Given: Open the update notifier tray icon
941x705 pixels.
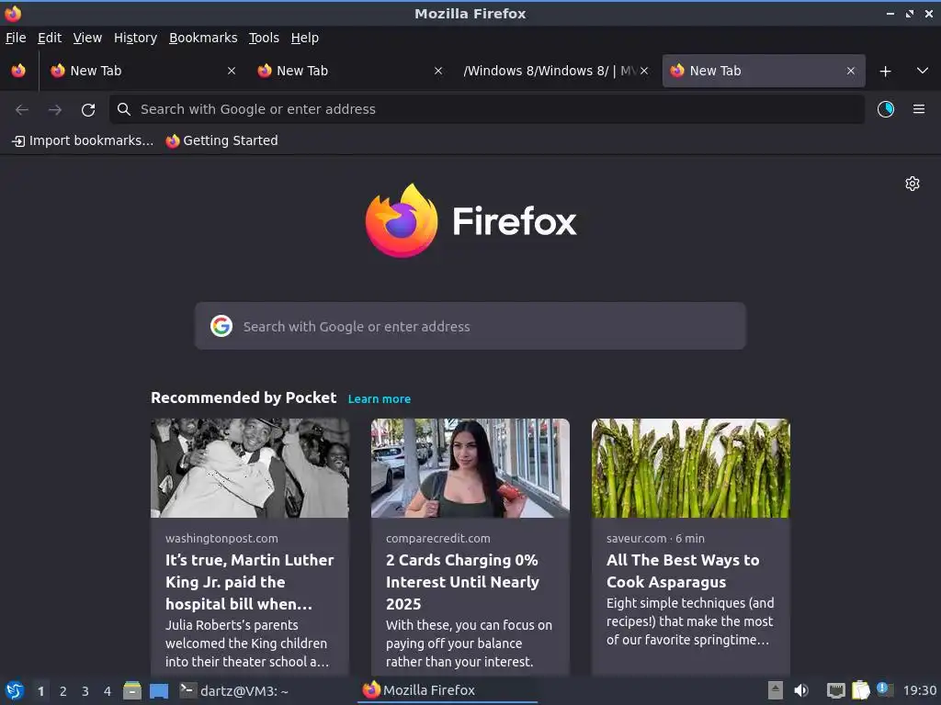Looking at the screenshot, I should [885, 690].
